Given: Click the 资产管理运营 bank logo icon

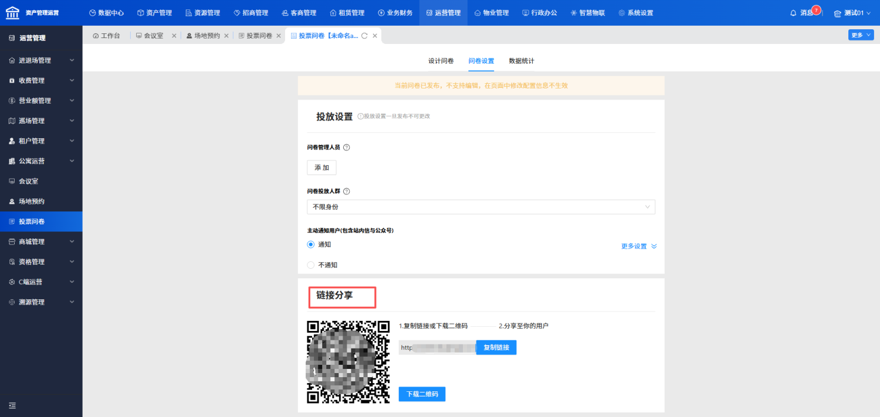Looking at the screenshot, I should coord(13,12).
